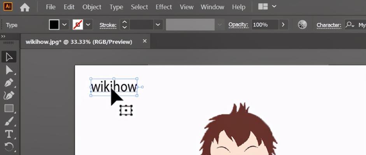Viewport: 366px width, 155px height.
Task: Expand the Stroke color dropdown arrow
Action: click(x=88, y=25)
